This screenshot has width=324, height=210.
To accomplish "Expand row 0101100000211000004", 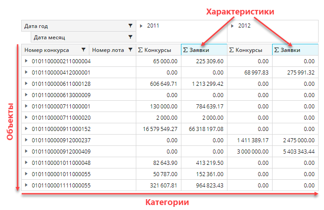I will point(26,61).
